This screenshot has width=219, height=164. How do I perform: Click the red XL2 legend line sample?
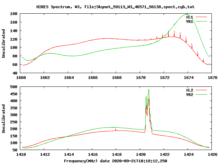pos(202,90)
